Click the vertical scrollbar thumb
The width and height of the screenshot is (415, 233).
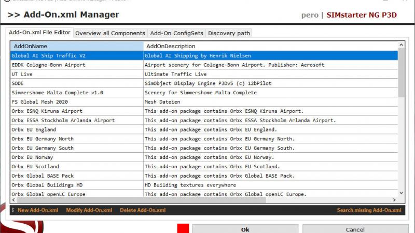click(401, 72)
